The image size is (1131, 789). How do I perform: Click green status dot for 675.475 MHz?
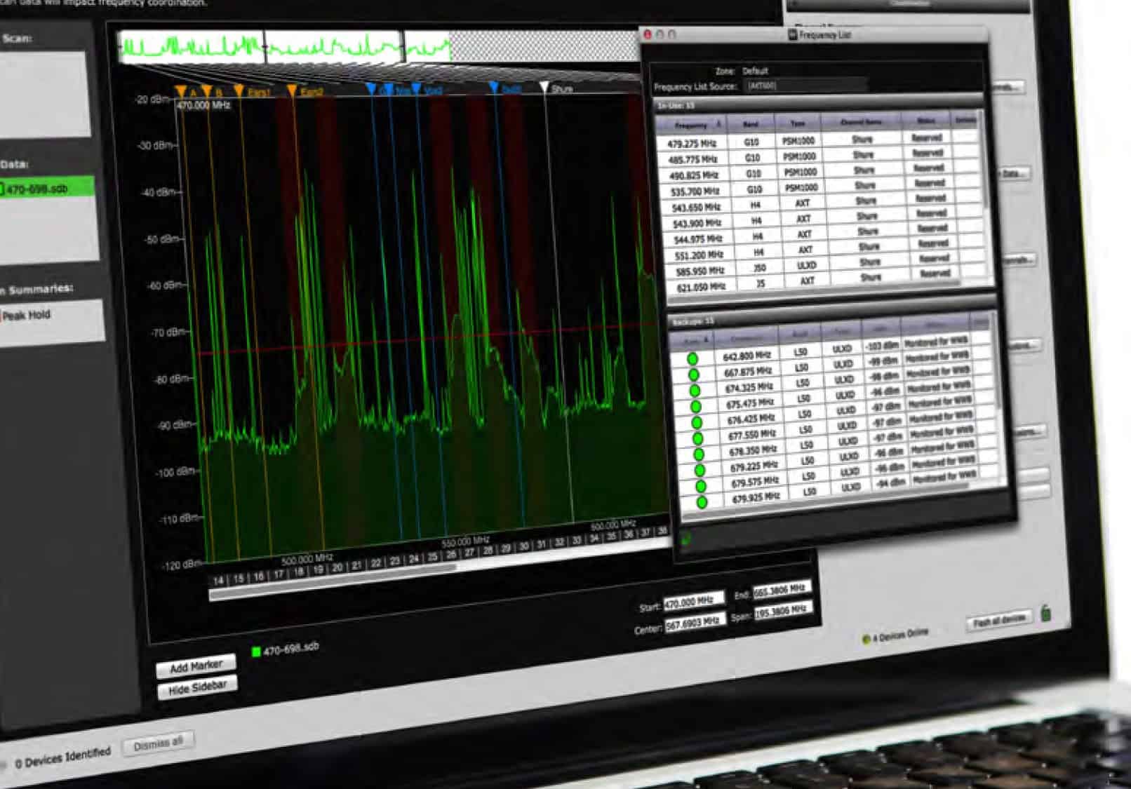(695, 407)
